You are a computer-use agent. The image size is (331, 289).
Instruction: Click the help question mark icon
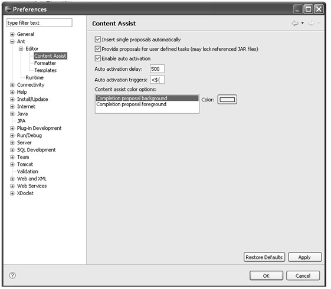(12, 275)
